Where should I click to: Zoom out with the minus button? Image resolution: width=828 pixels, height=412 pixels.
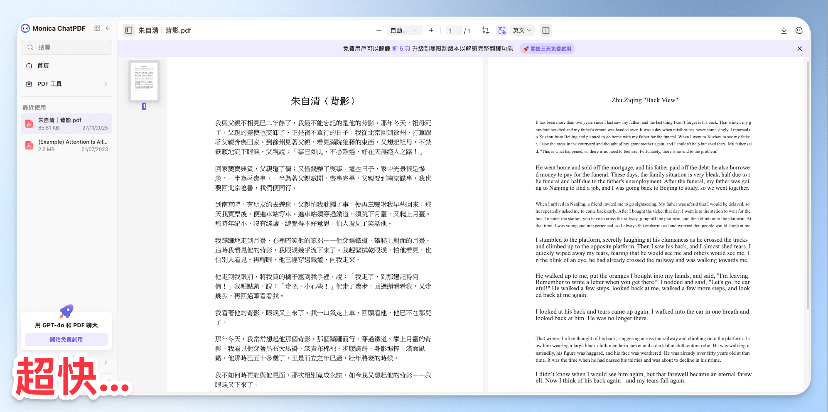(x=378, y=30)
